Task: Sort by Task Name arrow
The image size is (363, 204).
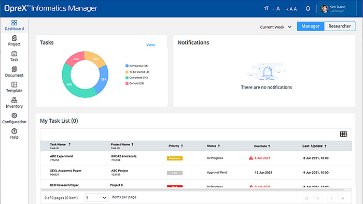Action: click(x=69, y=144)
